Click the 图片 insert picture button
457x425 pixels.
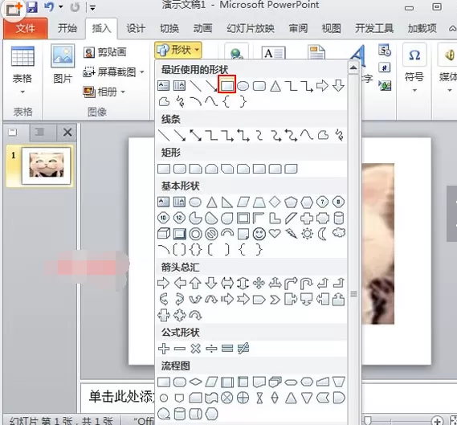pyautogui.click(x=63, y=63)
